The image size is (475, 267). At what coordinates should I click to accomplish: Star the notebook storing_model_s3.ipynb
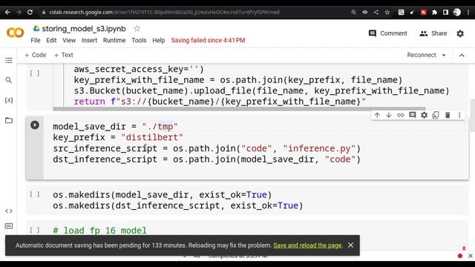click(x=137, y=28)
